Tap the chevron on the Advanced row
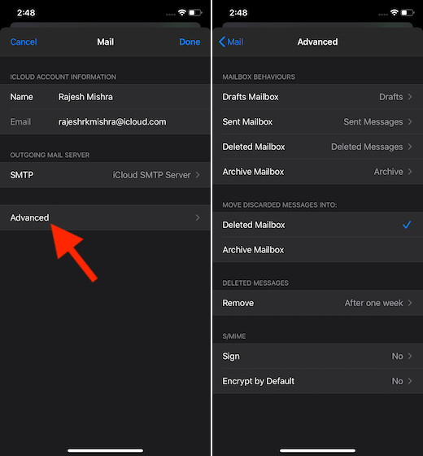 pyautogui.click(x=198, y=217)
